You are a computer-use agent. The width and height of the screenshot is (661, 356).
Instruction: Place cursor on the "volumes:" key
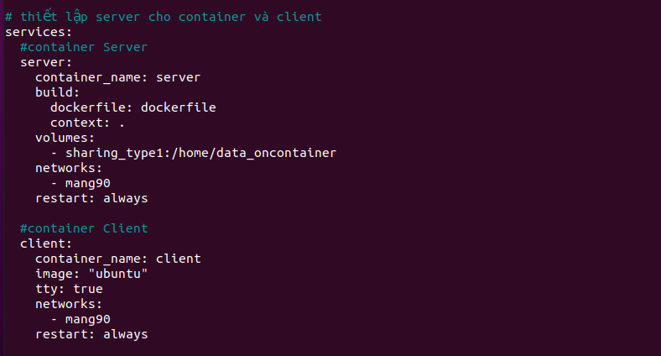(x=65, y=138)
